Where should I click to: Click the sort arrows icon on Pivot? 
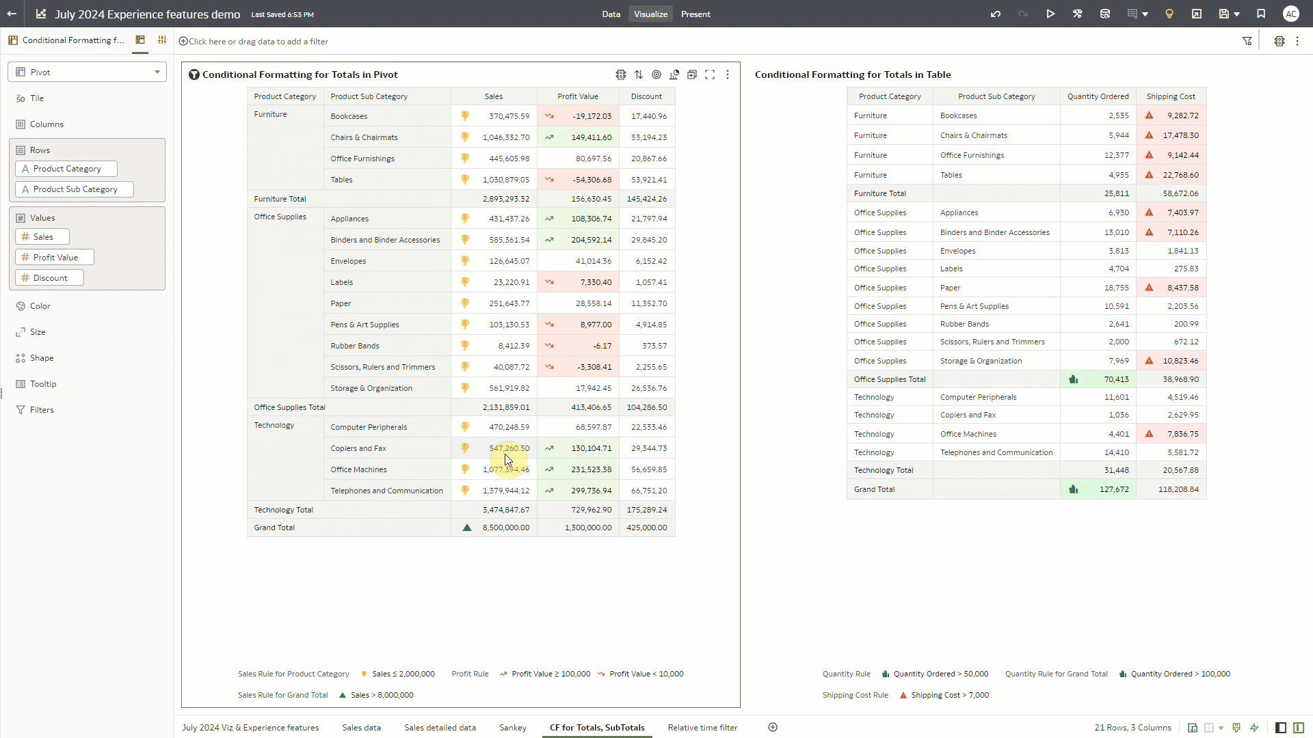coord(639,74)
